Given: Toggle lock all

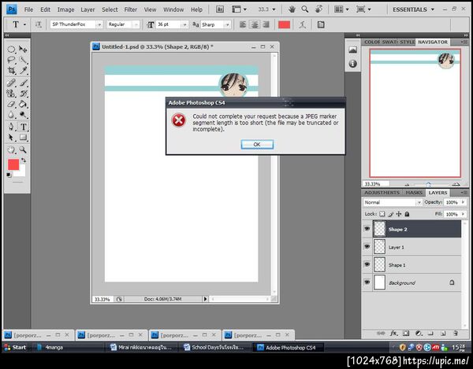Looking at the screenshot, I should click(x=407, y=214).
